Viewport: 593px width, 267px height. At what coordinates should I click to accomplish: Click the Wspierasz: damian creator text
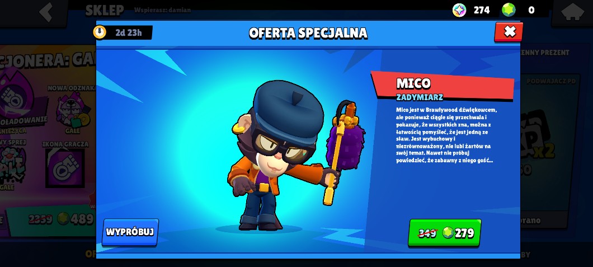[x=162, y=10]
